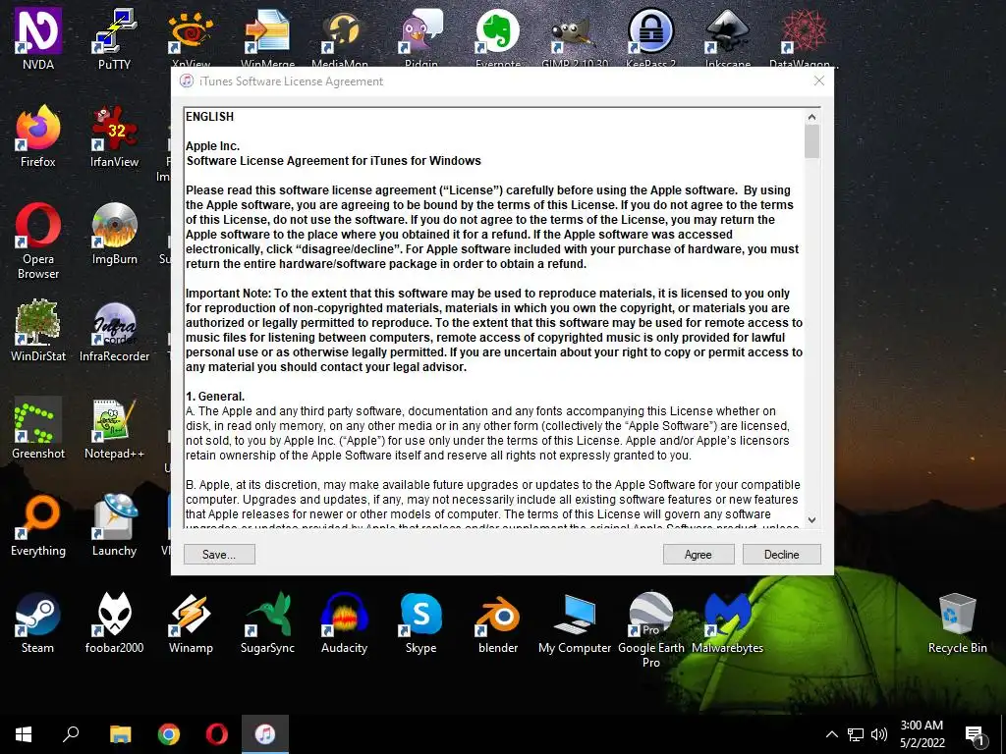Select the Steam desktop icon
Screen dimensions: 1006x754
[38, 623]
